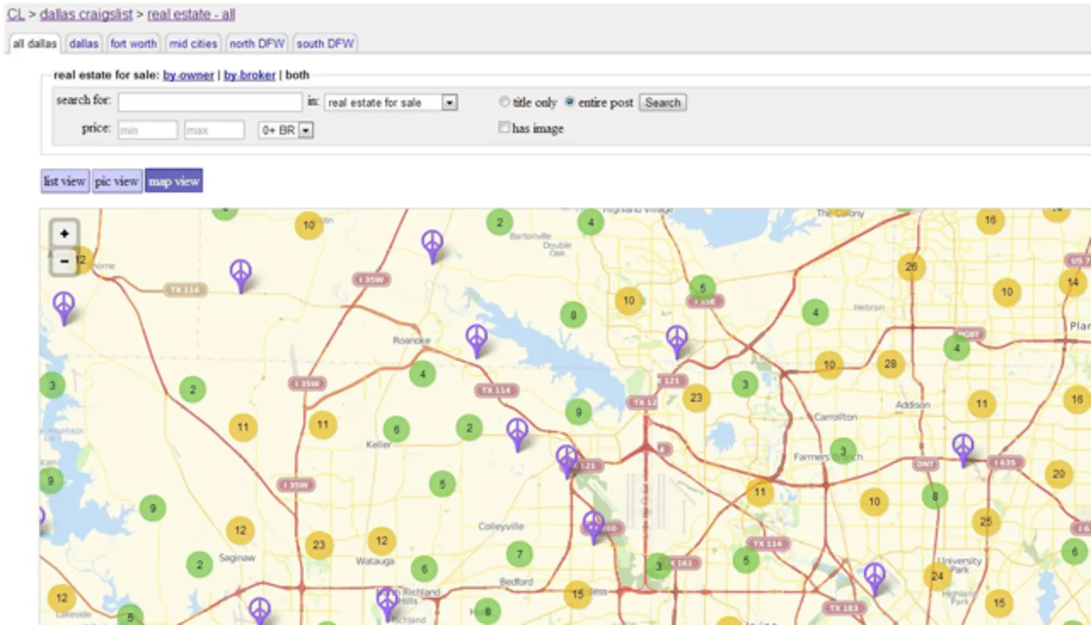Click inside the search for input field
1091x625 pixels.
(x=210, y=102)
